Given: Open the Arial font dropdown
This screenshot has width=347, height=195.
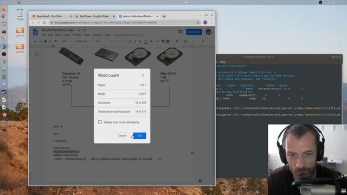Looking at the screenshot, I should click(104, 41).
